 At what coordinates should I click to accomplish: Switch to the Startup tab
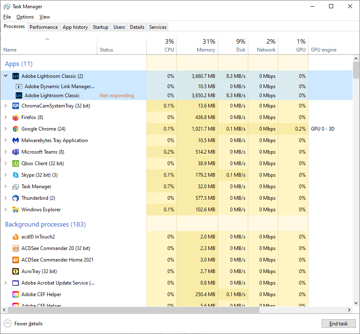[x=100, y=27]
